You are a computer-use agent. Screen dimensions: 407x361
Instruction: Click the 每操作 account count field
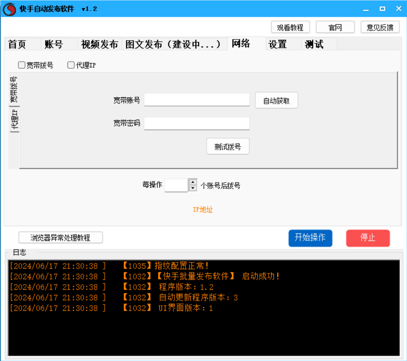coord(176,185)
